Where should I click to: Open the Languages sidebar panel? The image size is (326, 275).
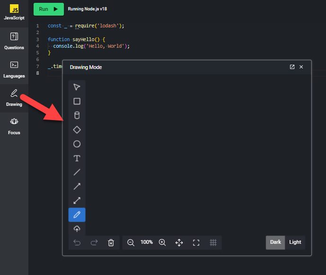click(x=14, y=69)
